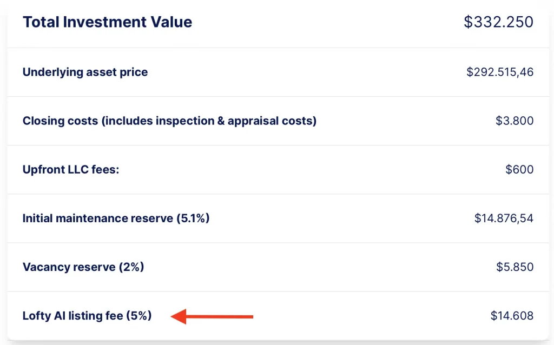Click the Lofty AI listing fee label
Viewport: 554px width, 345px height.
point(72,316)
